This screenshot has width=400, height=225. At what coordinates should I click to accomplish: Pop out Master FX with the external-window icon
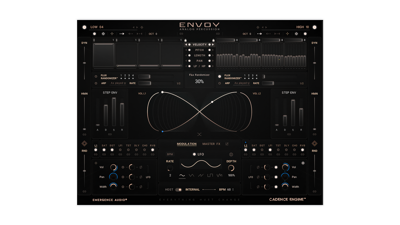227,144
